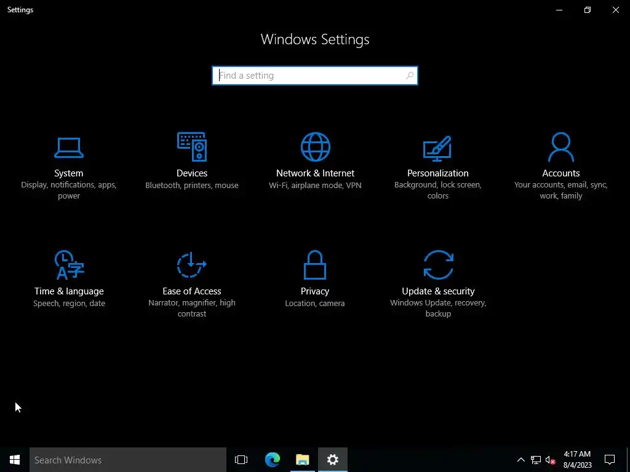
Task: Open File Explorer from taskbar
Action: pyautogui.click(x=303, y=460)
